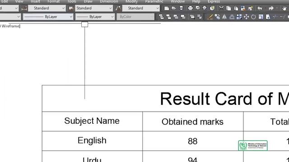The image size is (289, 162).
Task: Open the dimension style Standard dropdown
Action: (x=47, y=8)
